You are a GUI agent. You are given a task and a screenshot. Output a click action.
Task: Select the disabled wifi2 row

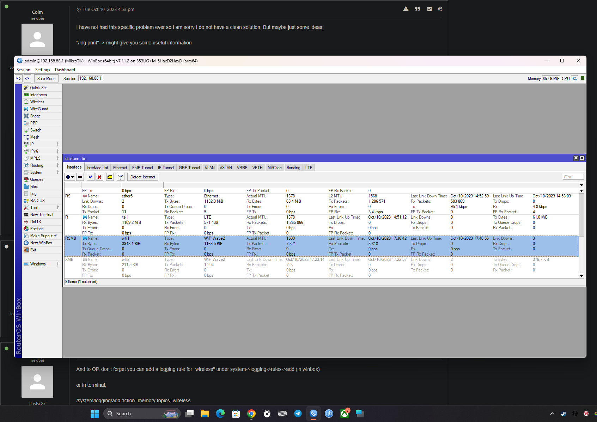pyautogui.click(x=321, y=267)
